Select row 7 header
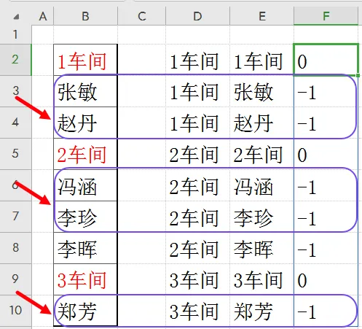 tap(15, 217)
